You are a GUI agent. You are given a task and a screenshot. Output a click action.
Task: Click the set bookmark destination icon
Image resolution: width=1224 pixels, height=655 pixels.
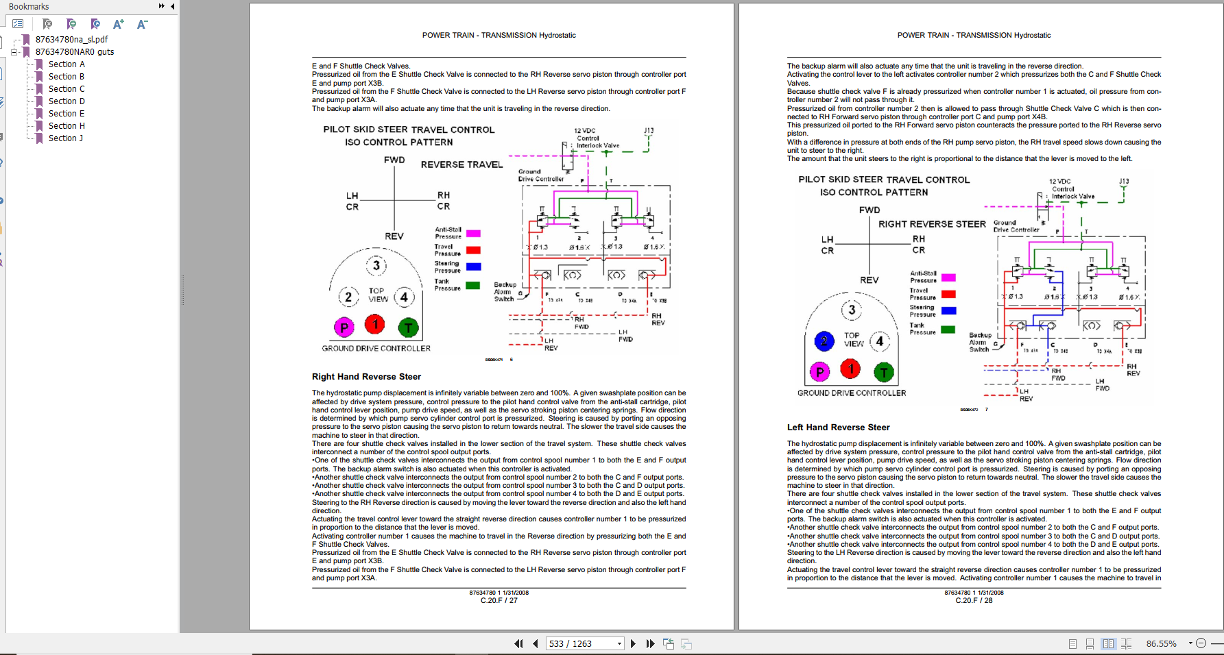click(x=95, y=24)
